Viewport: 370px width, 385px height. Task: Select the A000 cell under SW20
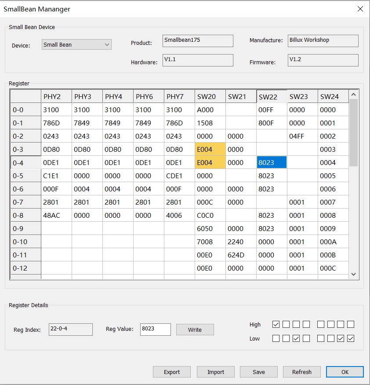[210, 110]
